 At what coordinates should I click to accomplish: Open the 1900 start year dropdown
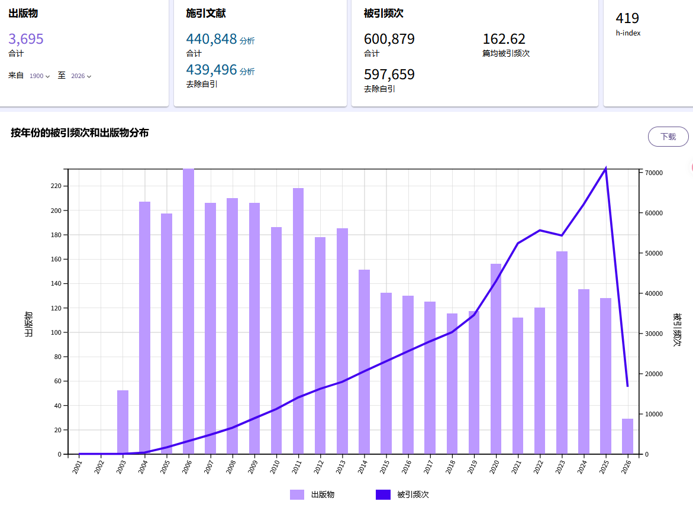pos(40,76)
